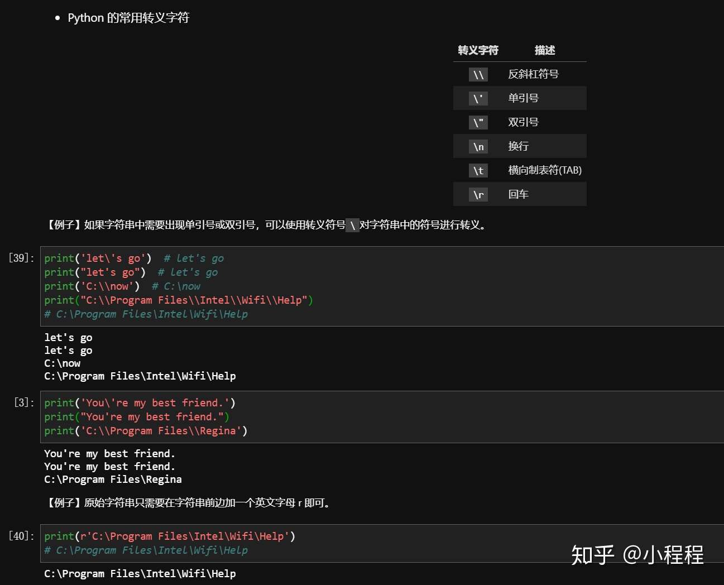Image resolution: width=724 pixels, height=585 pixels.
Task: Select the cell prompt [39]:
Action: tap(21, 258)
